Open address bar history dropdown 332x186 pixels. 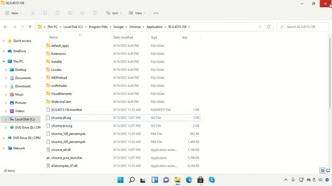point(260,27)
